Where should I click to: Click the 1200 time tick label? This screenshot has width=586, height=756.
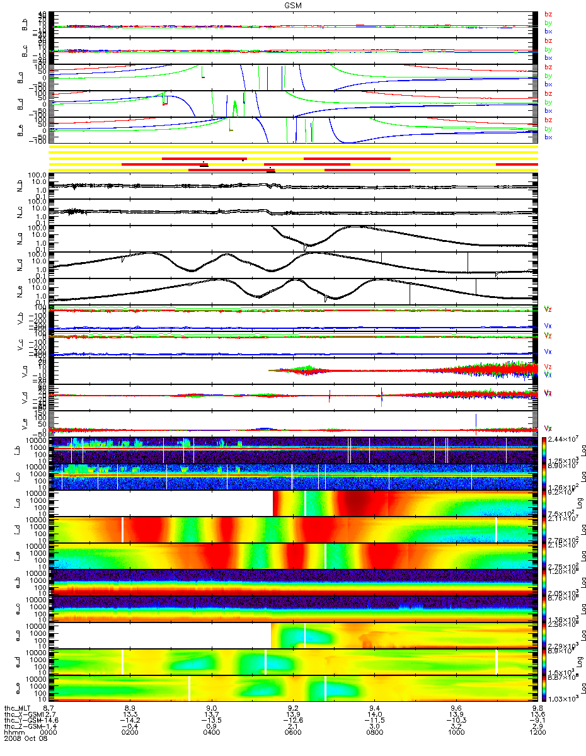(537, 732)
